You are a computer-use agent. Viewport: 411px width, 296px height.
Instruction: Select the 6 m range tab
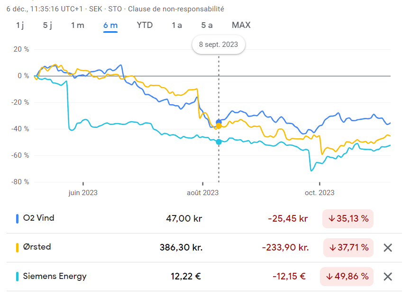110,26
